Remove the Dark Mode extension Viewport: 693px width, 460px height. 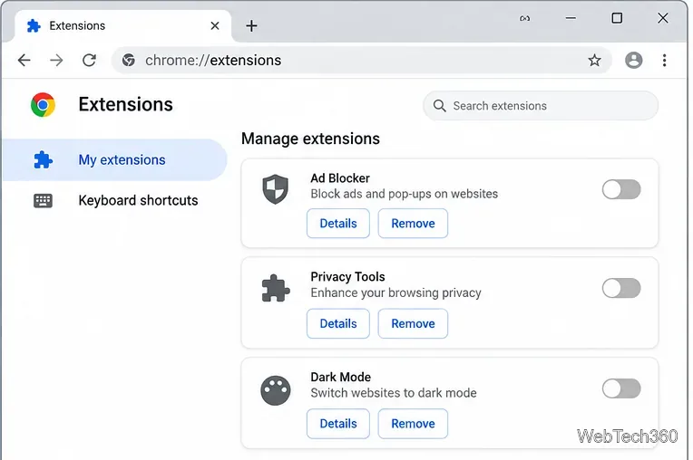click(x=413, y=424)
